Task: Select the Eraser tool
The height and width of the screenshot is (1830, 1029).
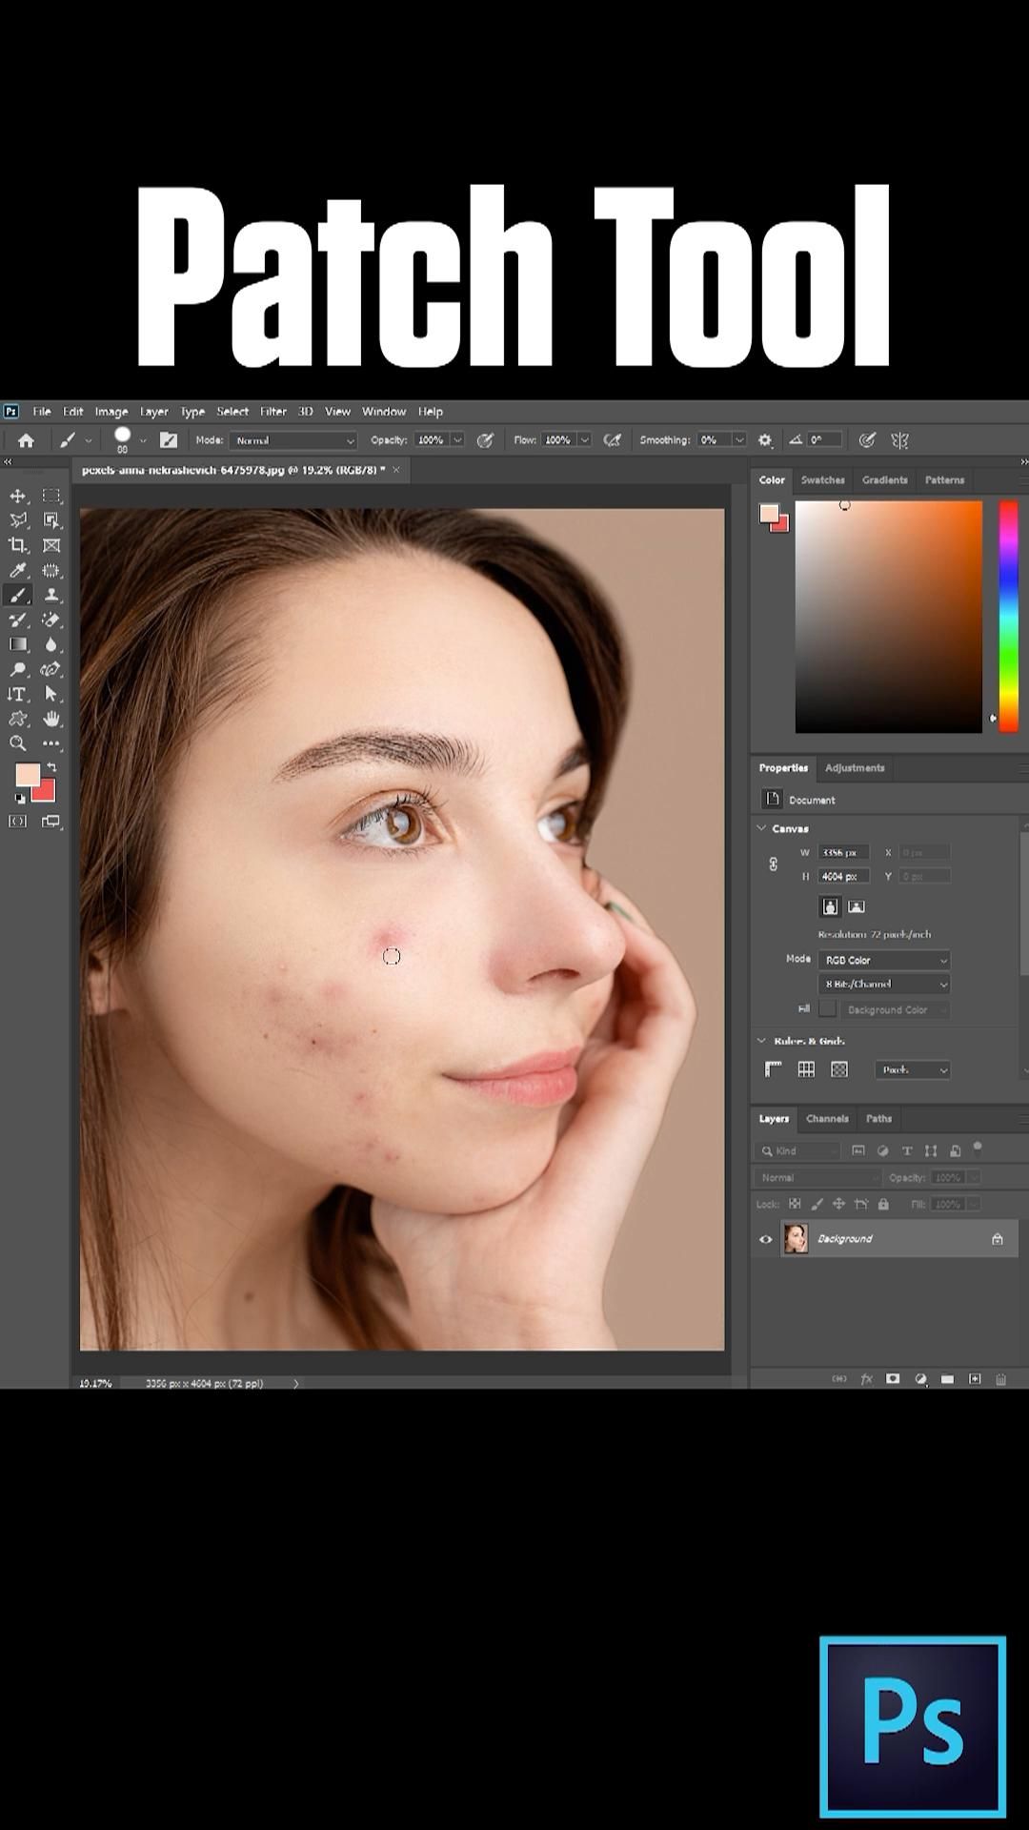Action: click(x=51, y=620)
